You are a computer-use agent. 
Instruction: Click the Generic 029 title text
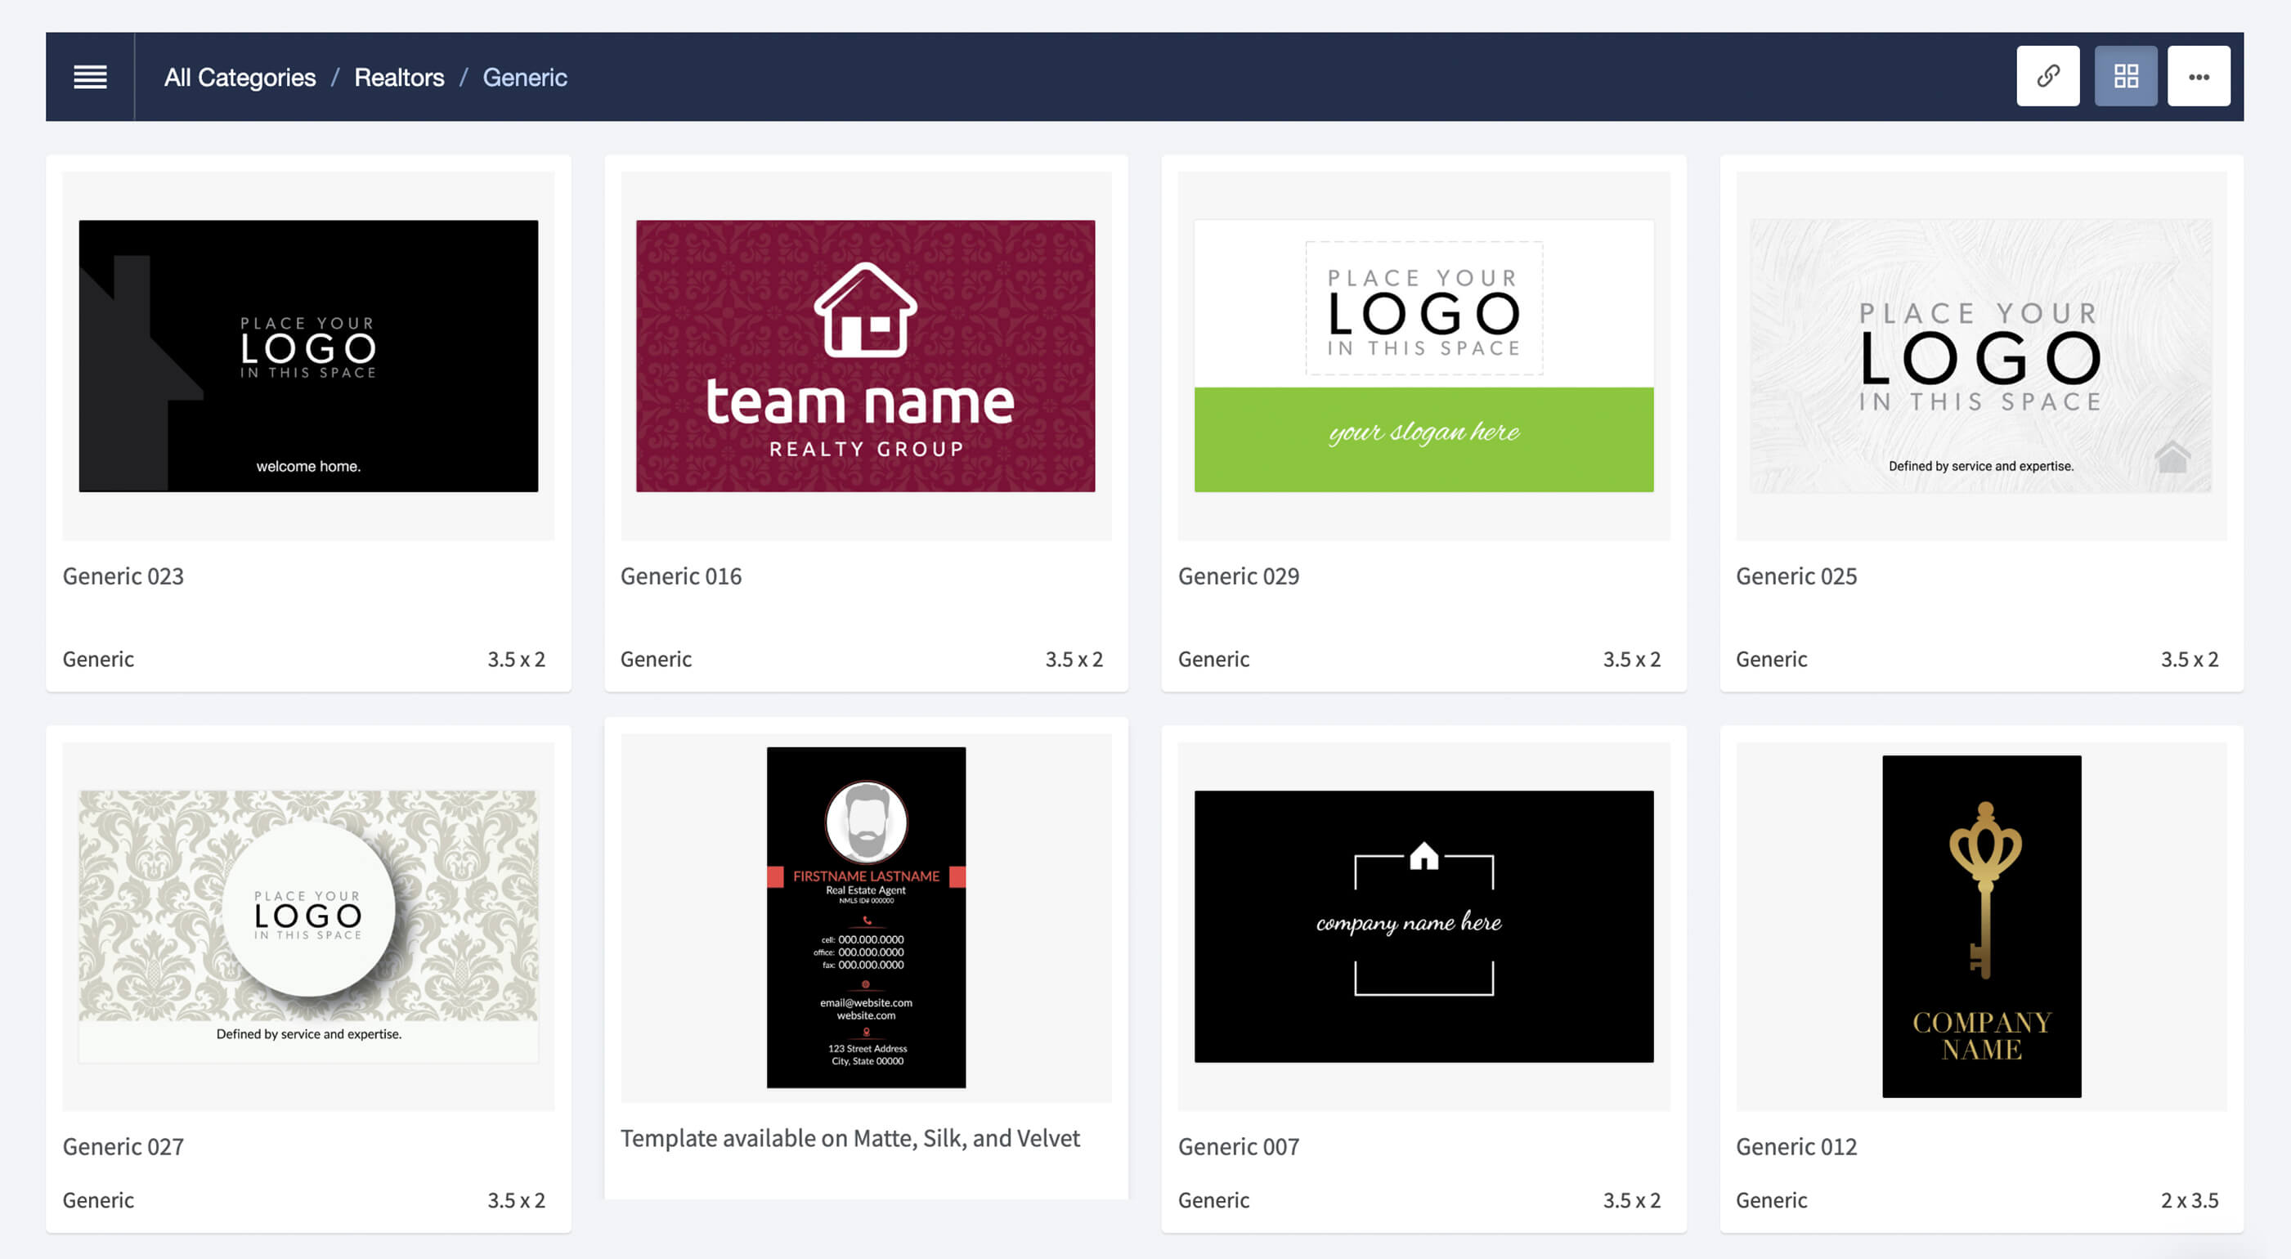[x=1238, y=576]
